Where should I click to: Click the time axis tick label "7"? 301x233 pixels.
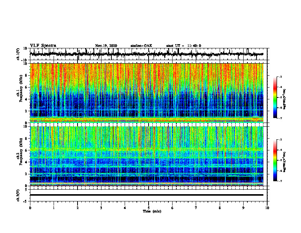[196, 208]
